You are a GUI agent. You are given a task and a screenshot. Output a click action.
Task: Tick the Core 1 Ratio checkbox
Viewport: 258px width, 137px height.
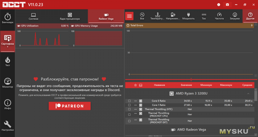[x=130, y=105]
